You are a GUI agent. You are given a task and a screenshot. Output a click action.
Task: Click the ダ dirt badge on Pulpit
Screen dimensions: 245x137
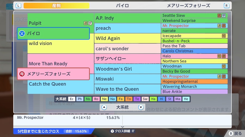coord(90,23)
